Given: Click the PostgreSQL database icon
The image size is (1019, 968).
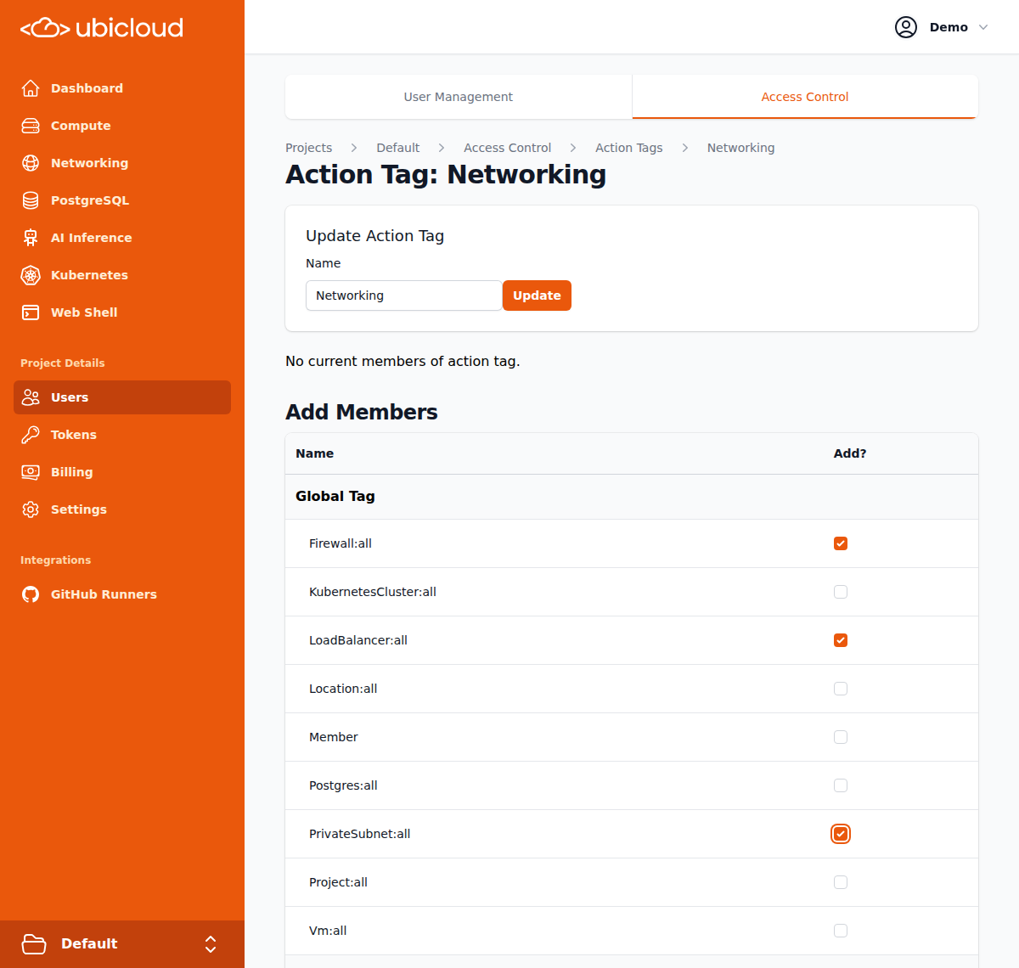Looking at the screenshot, I should tap(31, 200).
